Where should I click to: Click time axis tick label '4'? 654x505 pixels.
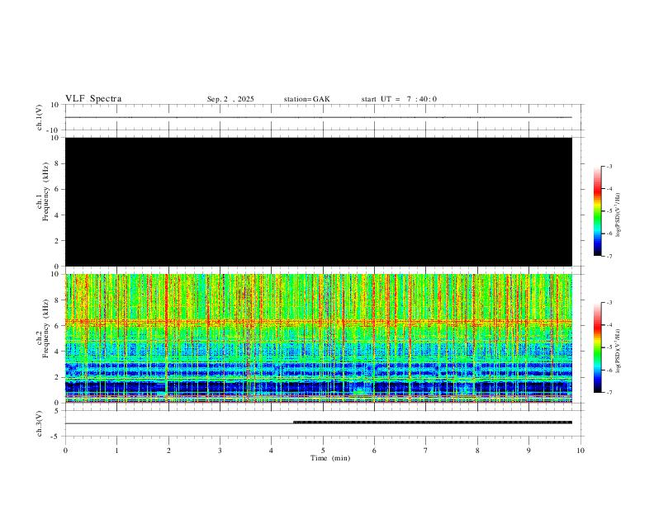[271, 451]
